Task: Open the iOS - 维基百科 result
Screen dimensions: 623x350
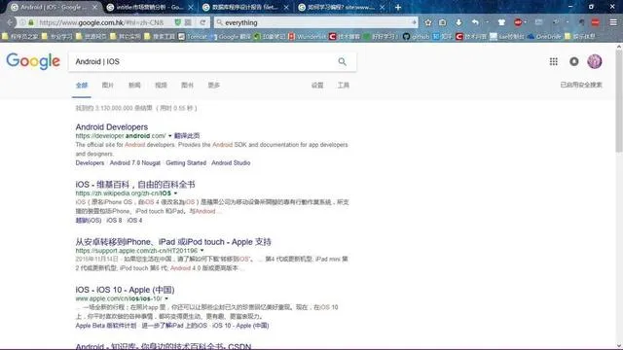Action: point(135,185)
